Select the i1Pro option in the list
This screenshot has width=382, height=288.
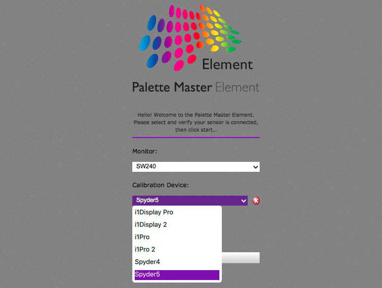[x=142, y=237]
